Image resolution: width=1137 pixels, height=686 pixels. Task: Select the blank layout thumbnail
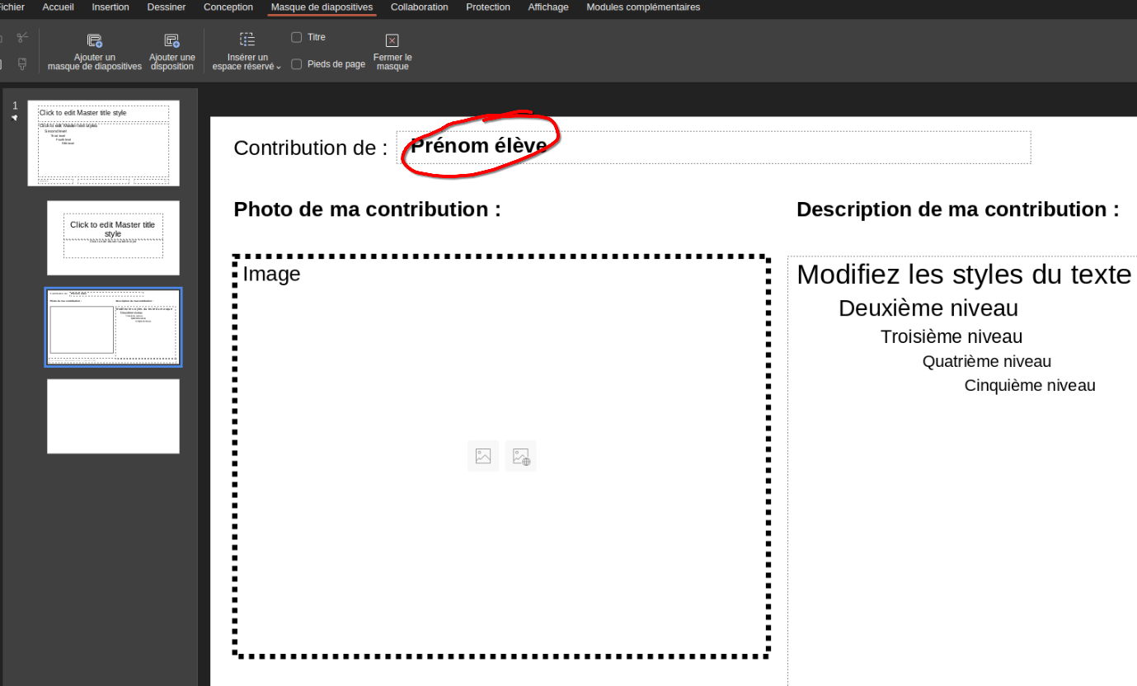(x=113, y=416)
